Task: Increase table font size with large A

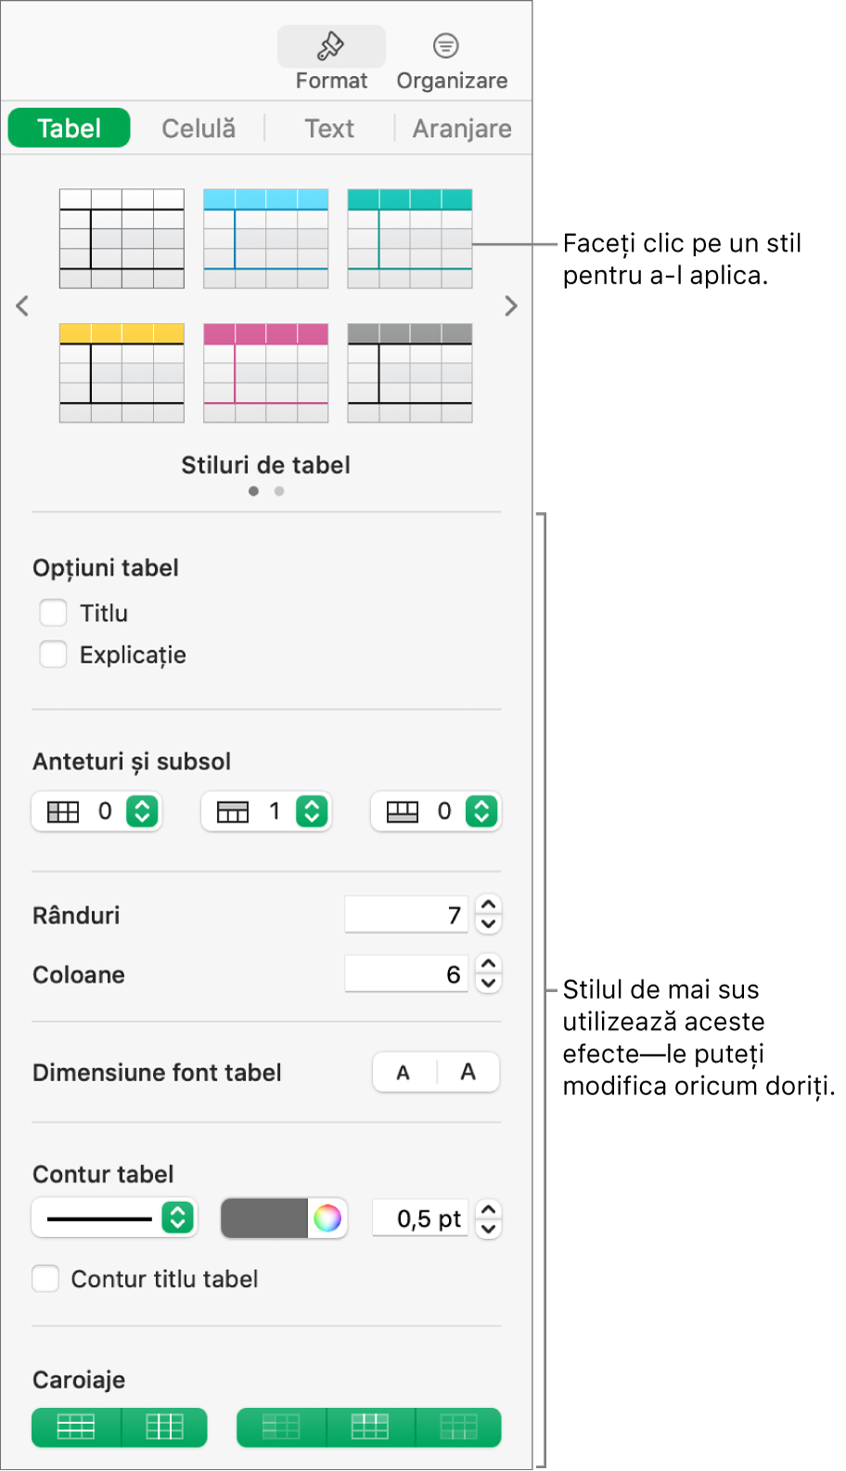Action: [467, 1072]
